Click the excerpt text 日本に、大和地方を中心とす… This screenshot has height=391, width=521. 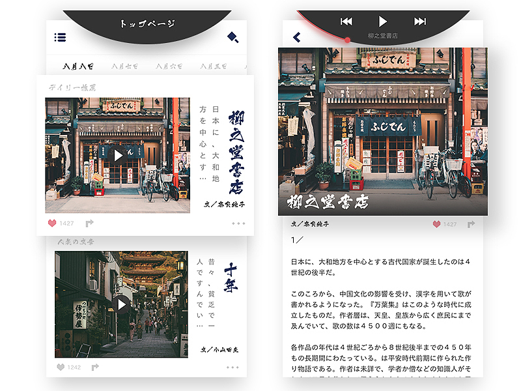click(209, 145)
